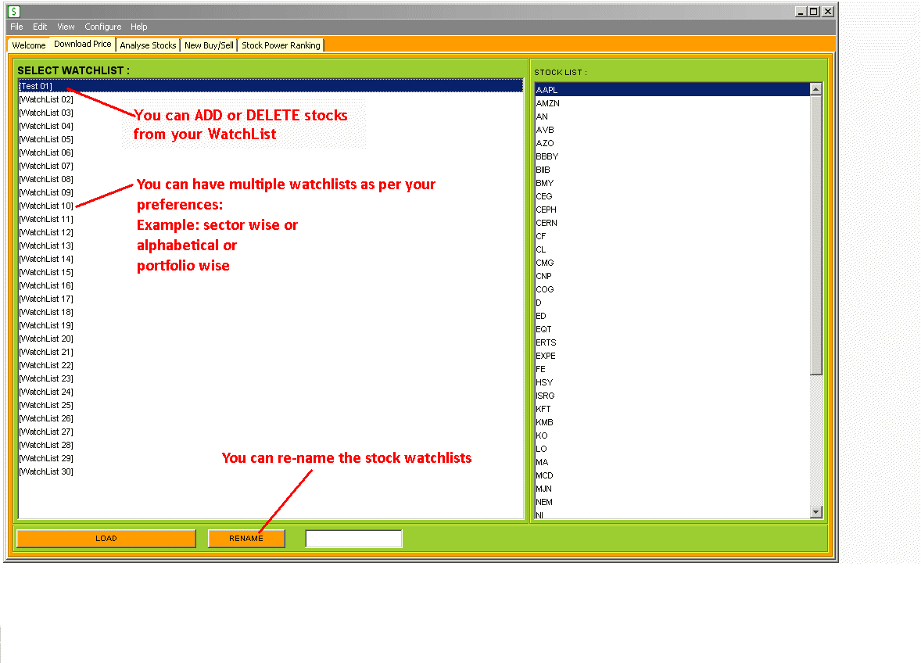Select MA in the stock list
Viewport: 921px width, 663px height.
tap(672, 463)
